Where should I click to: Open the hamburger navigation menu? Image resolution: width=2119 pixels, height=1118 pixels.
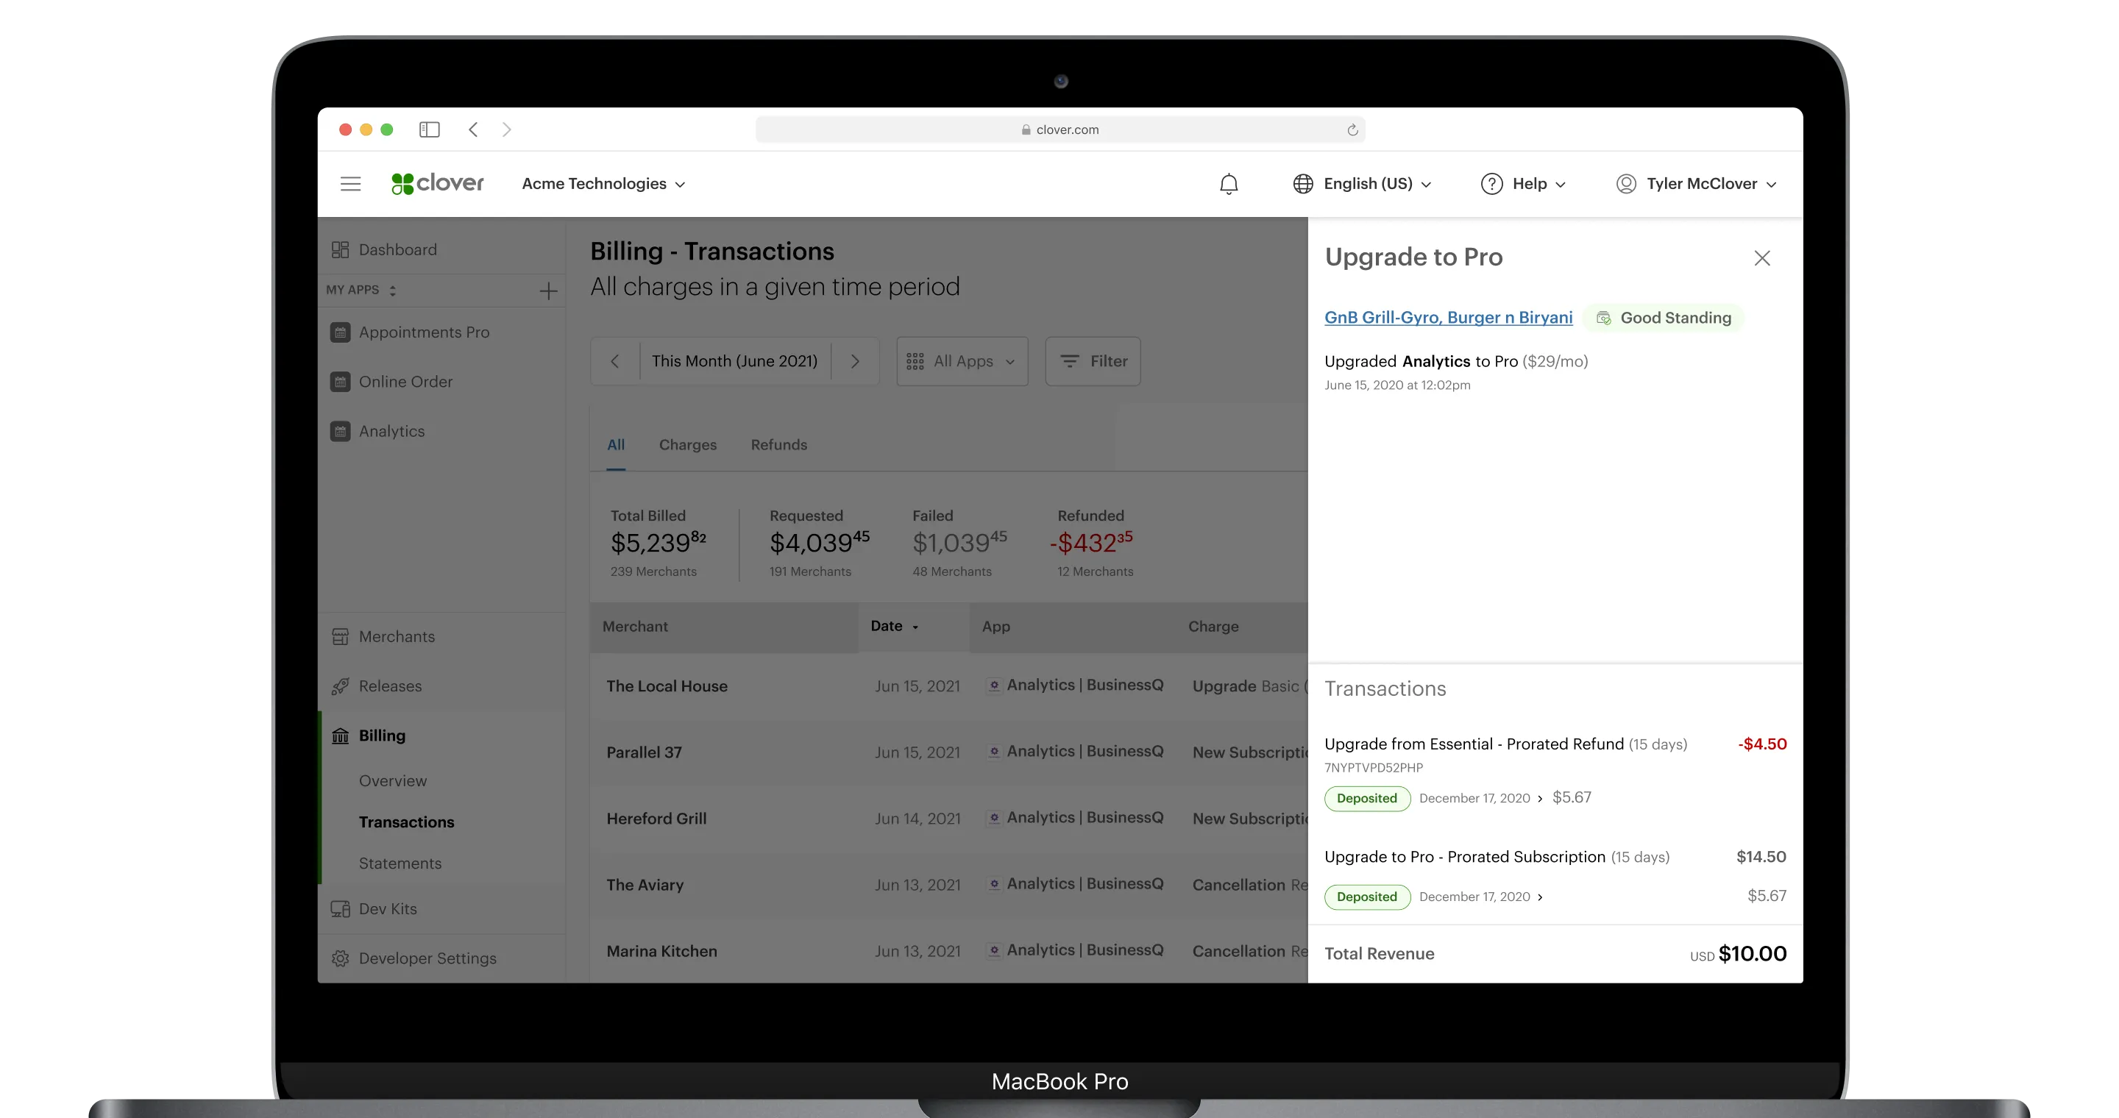[350, 184]
